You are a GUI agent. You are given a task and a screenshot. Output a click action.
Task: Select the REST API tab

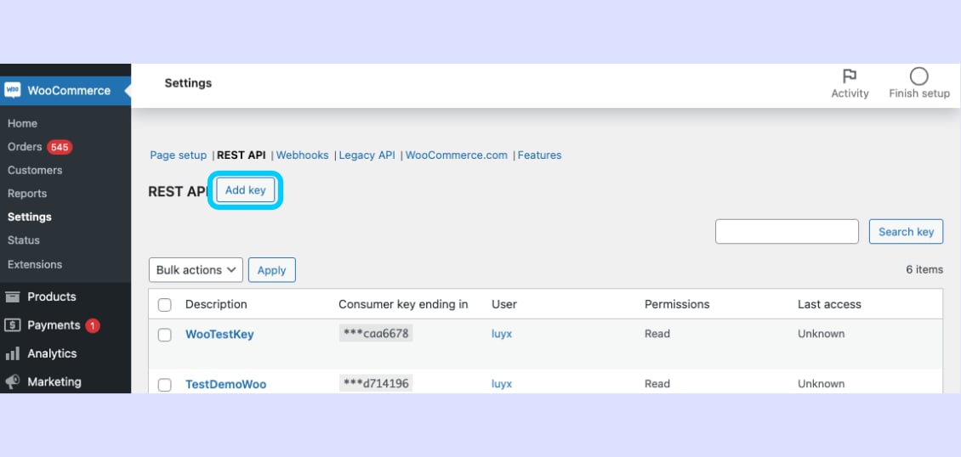242,155
